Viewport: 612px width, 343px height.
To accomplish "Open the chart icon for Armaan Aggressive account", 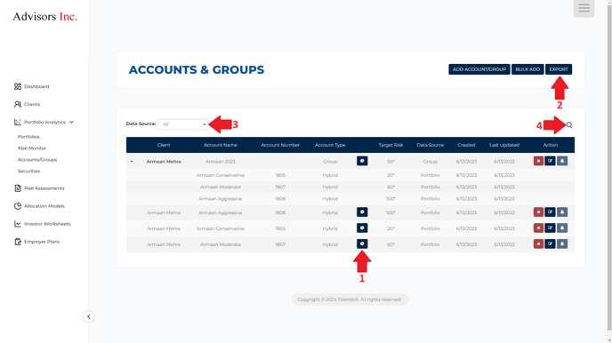I will point(362,212).
